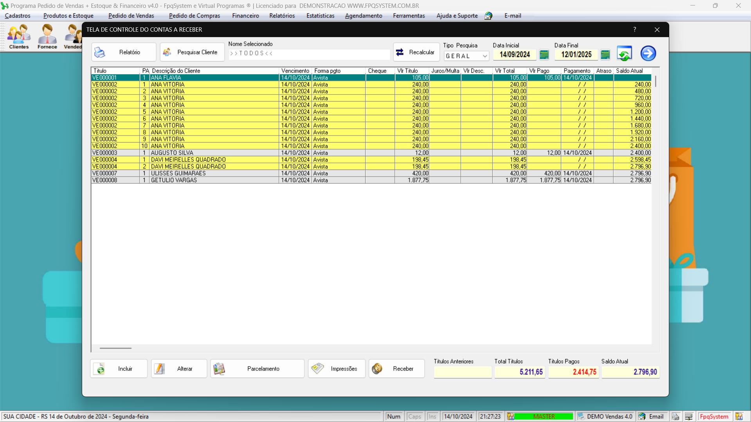Click the Titulos Pagos value field
This screenshot has width=751, height=422.
click(573, 372)
